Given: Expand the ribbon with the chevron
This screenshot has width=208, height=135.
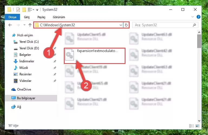Looking at the screenshot, I should pos(193,17).
